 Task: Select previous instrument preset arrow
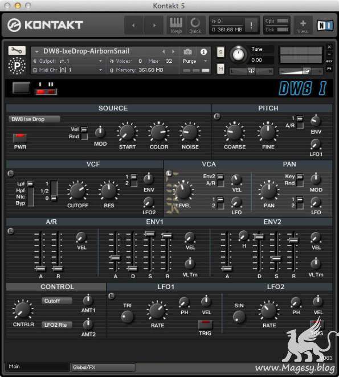click(x=164, y=51)
